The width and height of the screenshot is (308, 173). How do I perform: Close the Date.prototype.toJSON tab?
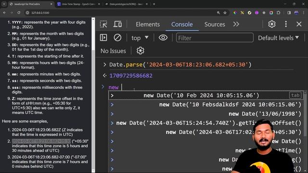(x=146, y=4)
